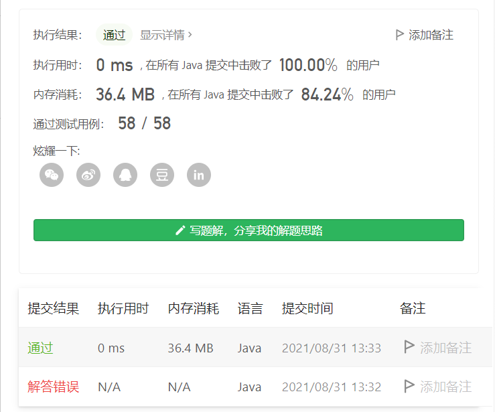Click the 36.4 MB cell in table

click(x=191, y=348)
